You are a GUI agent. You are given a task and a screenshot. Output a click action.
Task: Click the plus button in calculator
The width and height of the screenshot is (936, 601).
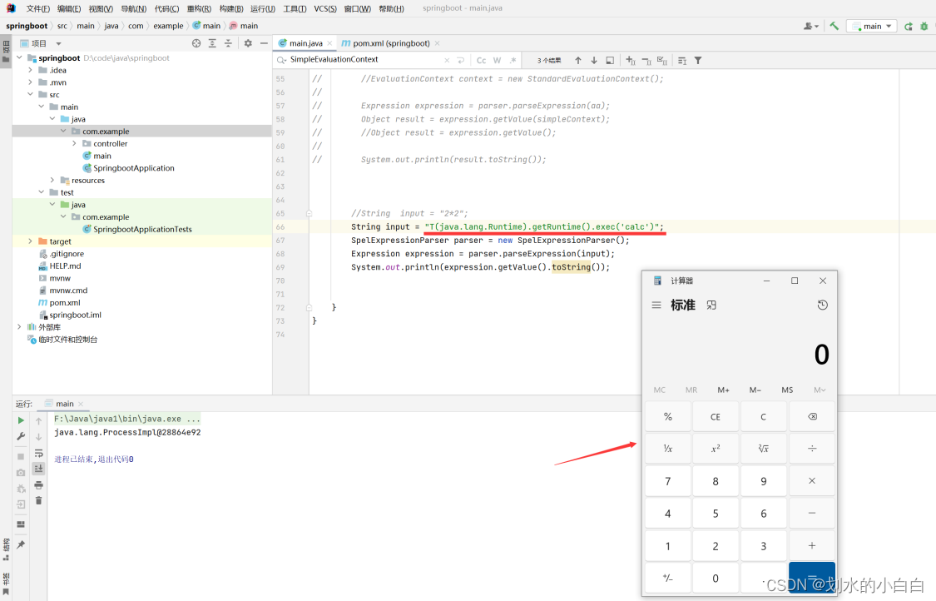pos(812,545)
